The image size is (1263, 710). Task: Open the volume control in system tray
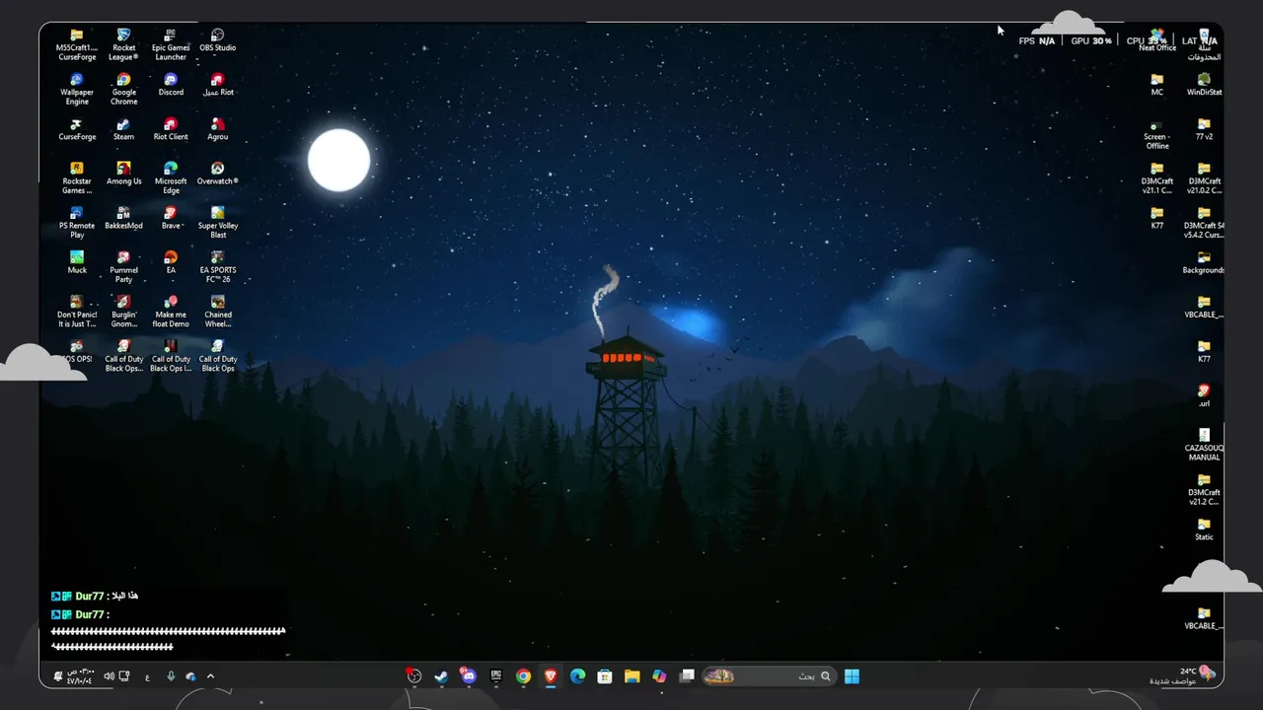pyautogui.click(x=109, y=676)
